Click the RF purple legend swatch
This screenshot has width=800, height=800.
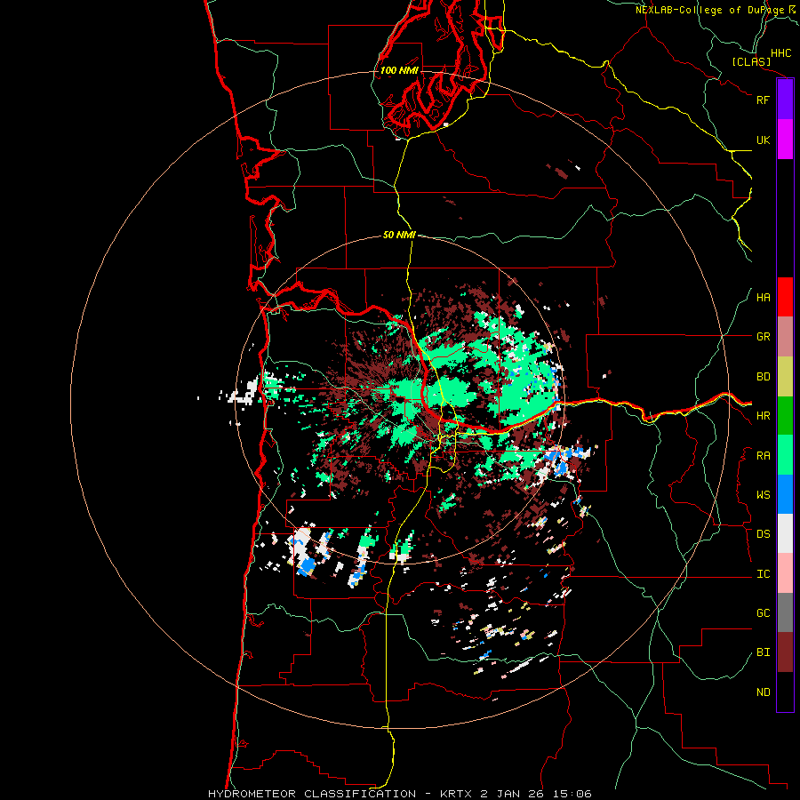[785, 100]
